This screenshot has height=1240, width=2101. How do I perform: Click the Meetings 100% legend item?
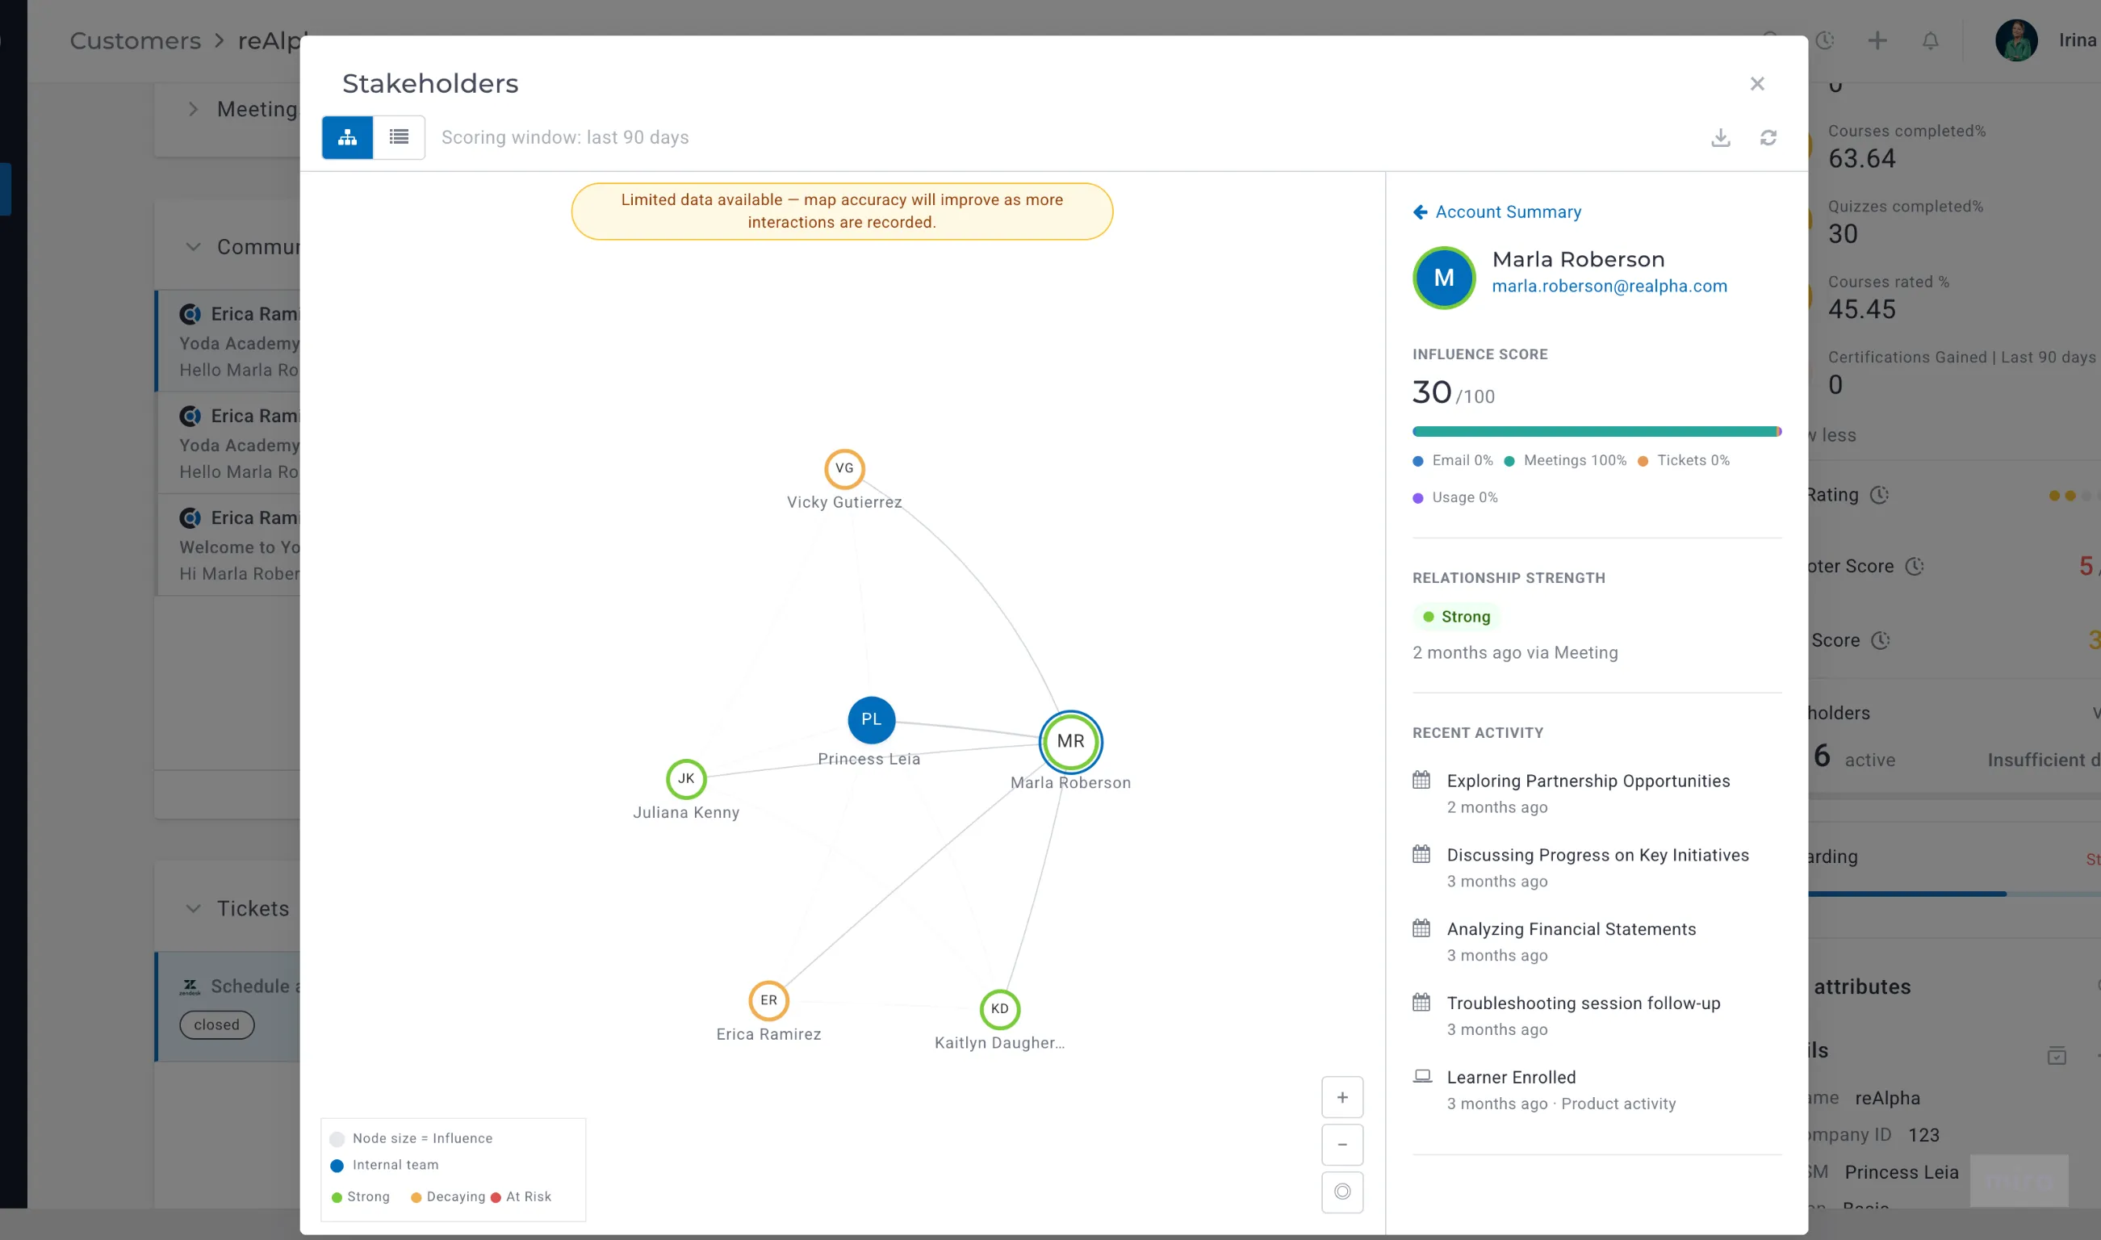1565,460
